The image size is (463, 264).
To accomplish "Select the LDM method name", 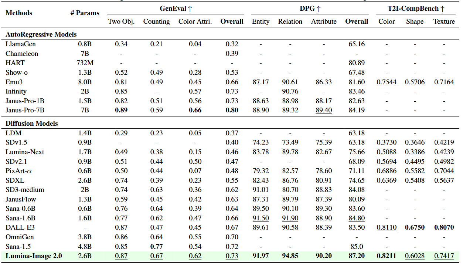I will coord(13,133).
